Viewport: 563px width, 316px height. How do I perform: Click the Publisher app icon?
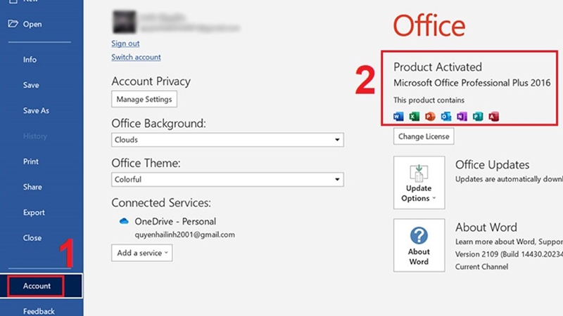478,117
